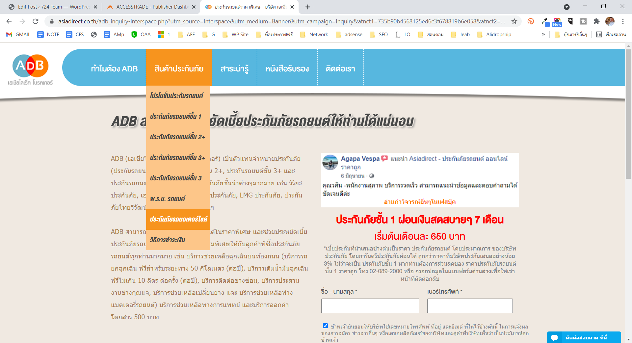Viewport: 632px width, 343px height.
Task: Click the browser Forward arrow
Action: tap(22, 21)
